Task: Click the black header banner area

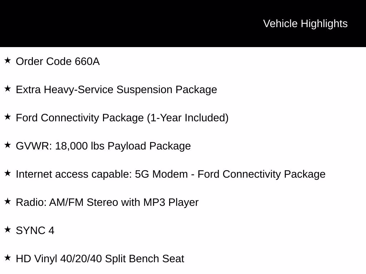Action: coord(183,24)
